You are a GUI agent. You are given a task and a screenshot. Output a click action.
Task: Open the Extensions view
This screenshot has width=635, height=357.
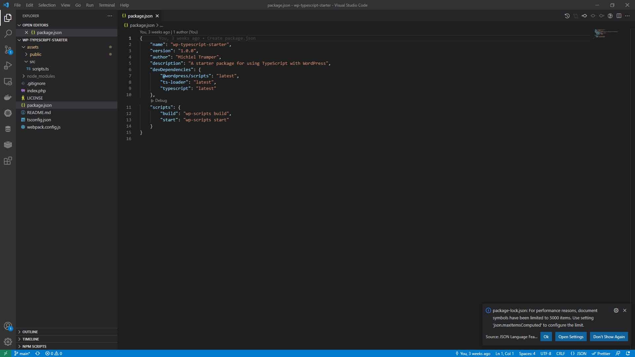tap(8, 161)
